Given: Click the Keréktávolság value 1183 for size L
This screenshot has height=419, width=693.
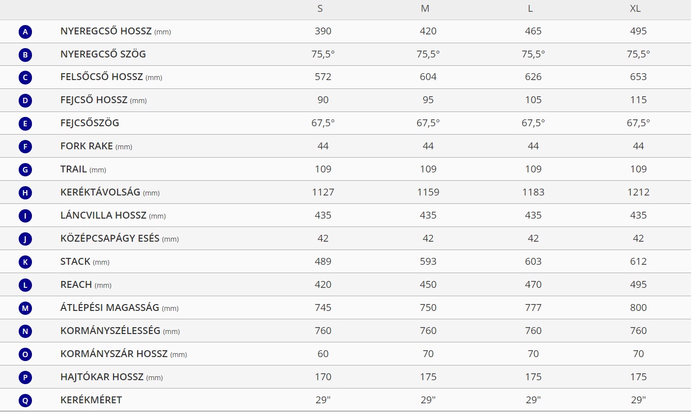Looking at the screenshot, I should point(533,192).
